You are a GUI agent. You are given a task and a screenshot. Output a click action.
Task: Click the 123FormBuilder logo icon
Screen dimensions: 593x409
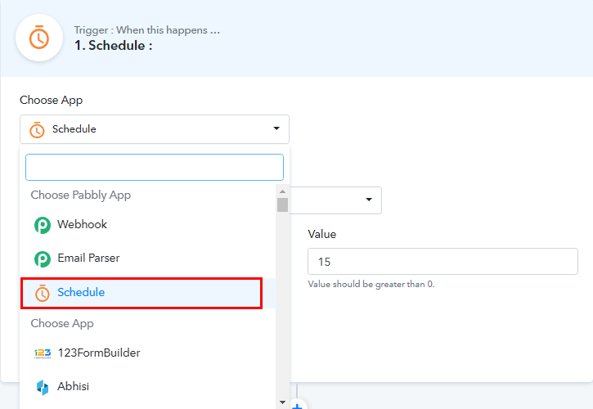pyautogui.click(x=43, y=353)
